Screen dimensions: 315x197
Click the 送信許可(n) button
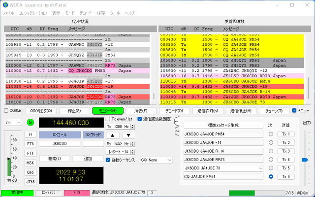[208, 111]
